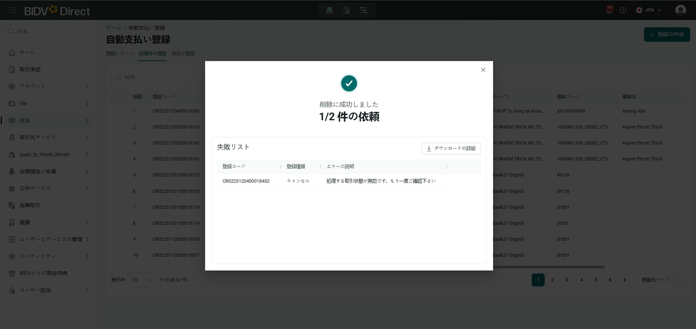
Task: Go to page 2 in pagination
Action: pos(552,280)
